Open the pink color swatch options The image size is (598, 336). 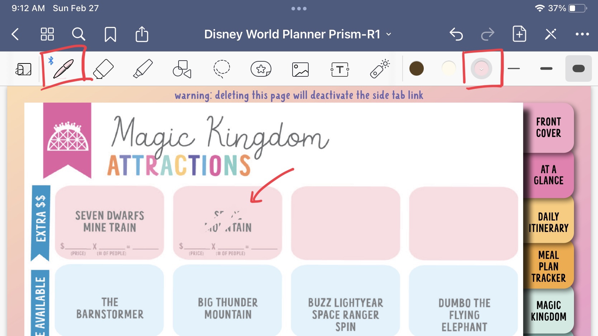pyautogui.click(x=481, y=68)
